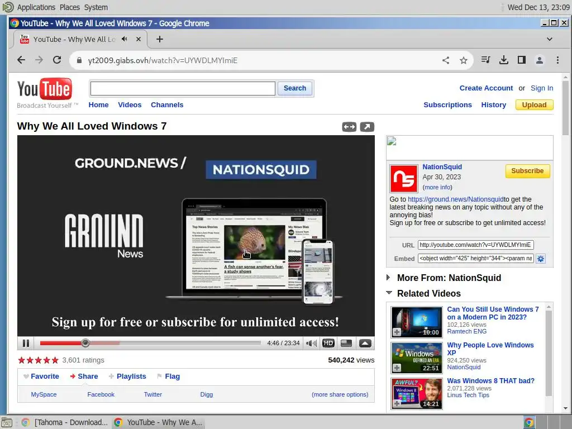
Task: Bookmark this page with star icon
Action: tap(463, 60)
